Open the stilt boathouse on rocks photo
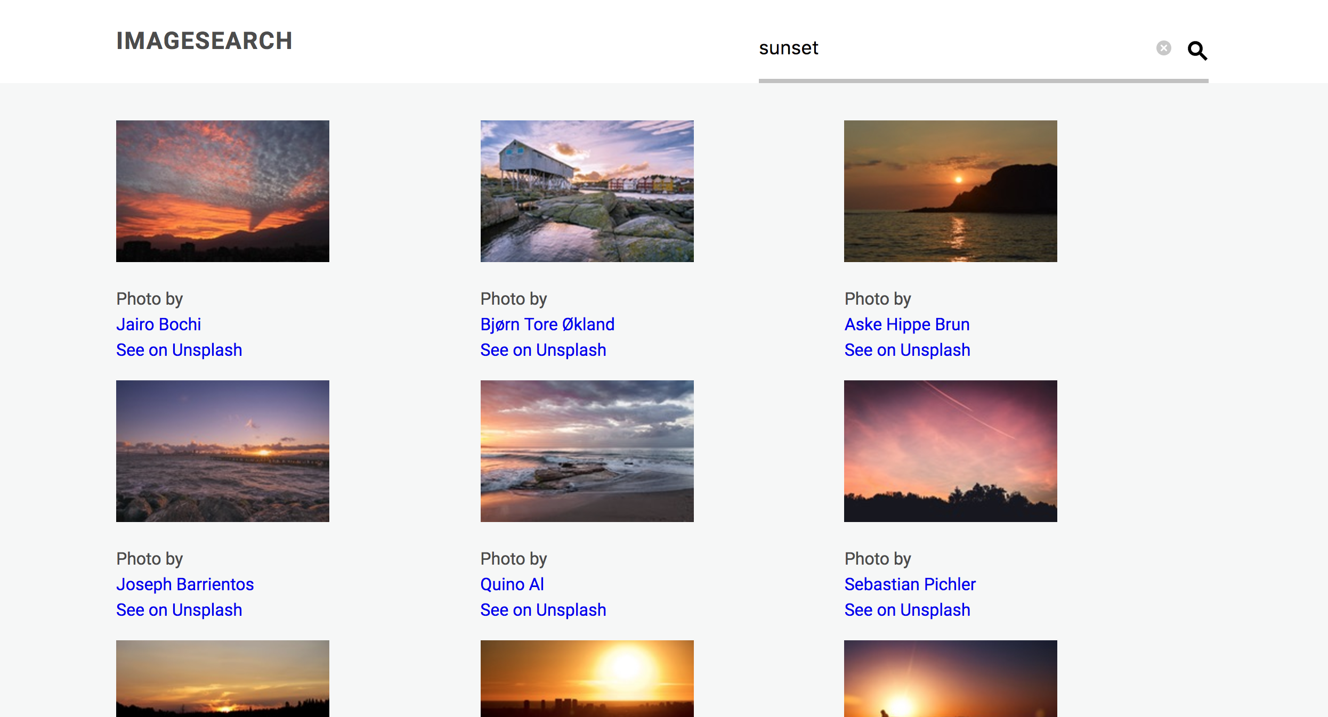Screen dimensions: 1328x717 [x=587, y=191]
